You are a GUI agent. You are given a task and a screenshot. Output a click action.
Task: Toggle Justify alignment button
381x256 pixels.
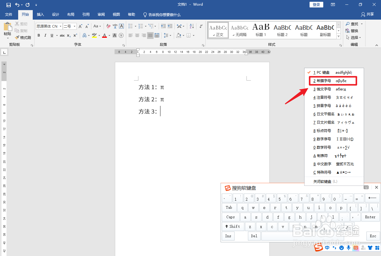[x=150, y=35]
